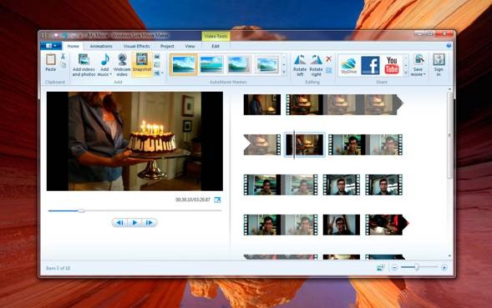Change thumbnail size from the status bar icon

[381, 268]
